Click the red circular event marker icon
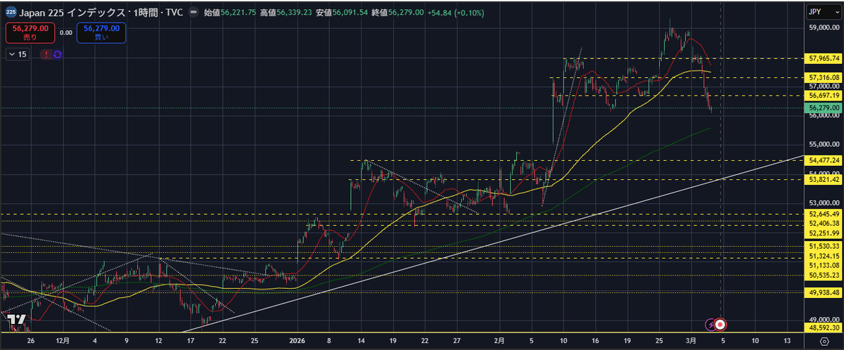844x350 pixels. coord(721,325)
